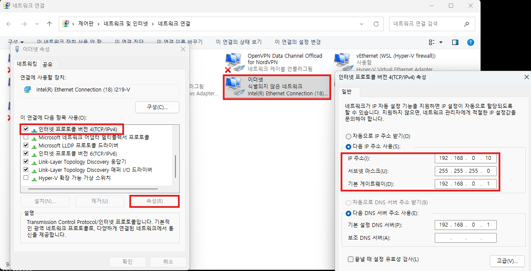531x271 pixels.
Task: Open the blue Help icon
Action: 471,42
